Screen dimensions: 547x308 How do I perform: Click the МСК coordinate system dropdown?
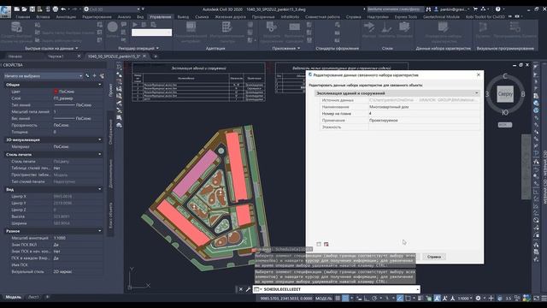click(x=505, y=125)
